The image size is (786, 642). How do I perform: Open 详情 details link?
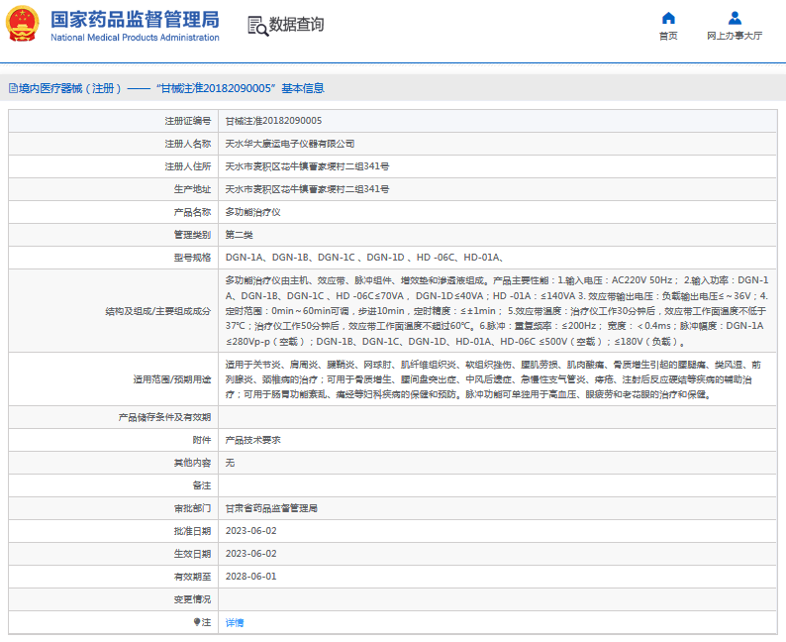click(x=235, y=622)
